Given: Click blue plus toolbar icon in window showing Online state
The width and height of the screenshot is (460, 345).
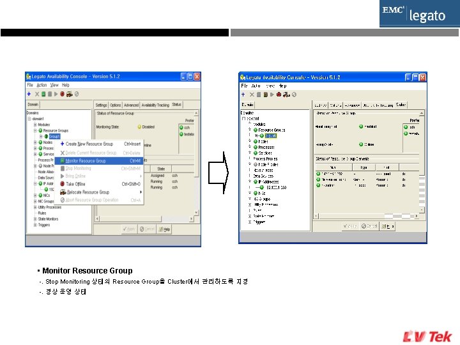Looking at the screenshot, I should (x=243, y=95).
